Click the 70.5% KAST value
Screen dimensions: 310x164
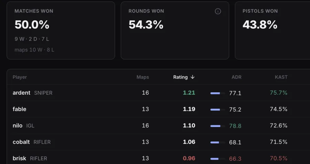pos(279,158)
